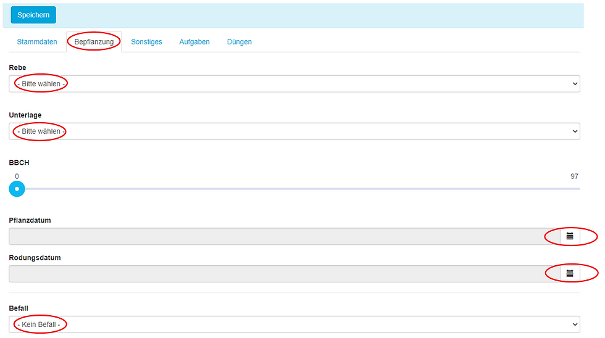
Task: Click into the Pflanzdatum date field
Action: 285,236
